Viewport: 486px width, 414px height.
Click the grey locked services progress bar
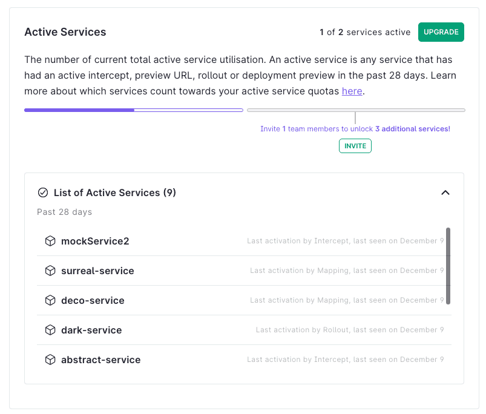click(x=356, y=110)
